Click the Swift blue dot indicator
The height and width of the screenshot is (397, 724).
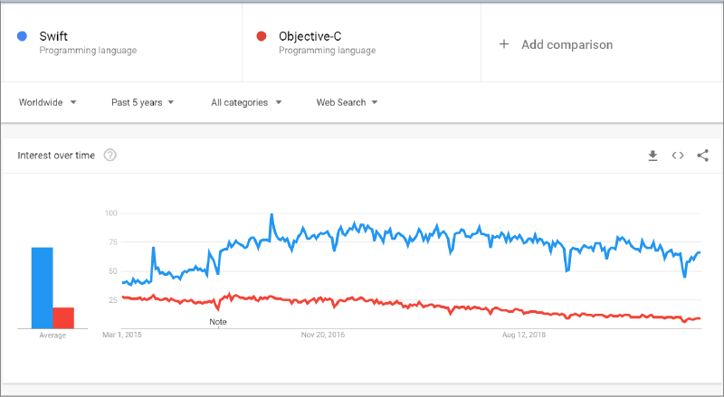point(22,36)
